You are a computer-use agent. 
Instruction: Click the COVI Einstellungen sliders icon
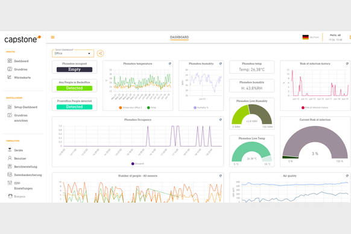pyautogui.click(x=10, y=183)
